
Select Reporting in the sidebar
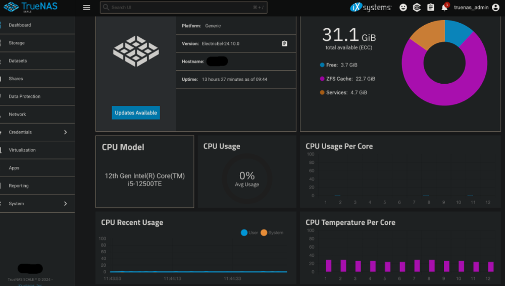point(19,186)
